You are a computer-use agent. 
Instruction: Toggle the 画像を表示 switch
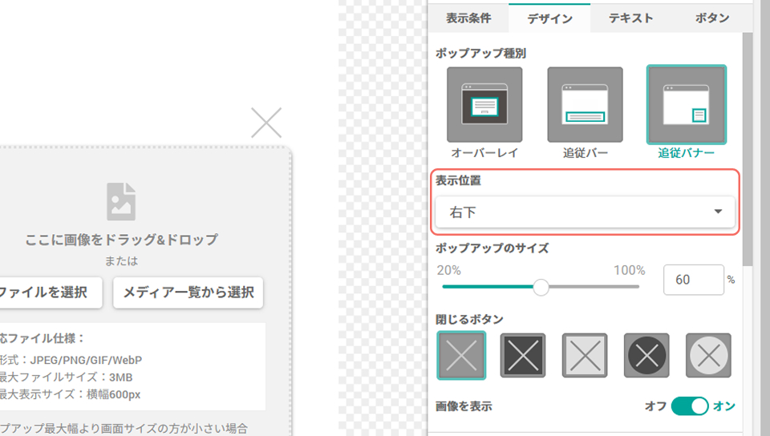pos(690,406)
